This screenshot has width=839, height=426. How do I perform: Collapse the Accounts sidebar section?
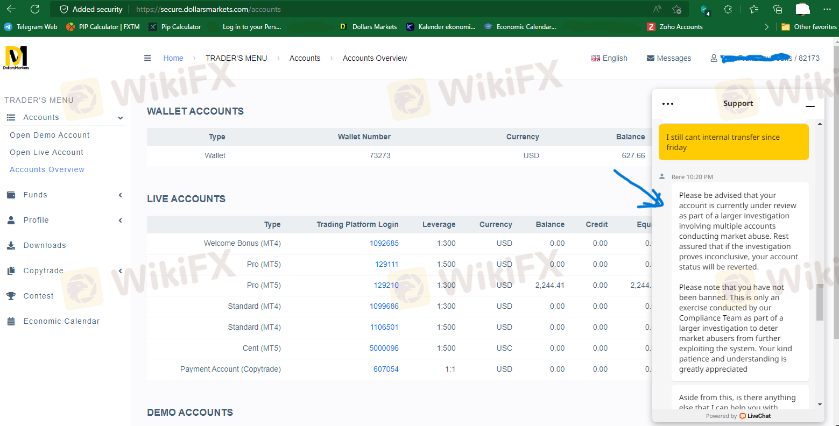(120, 118)
